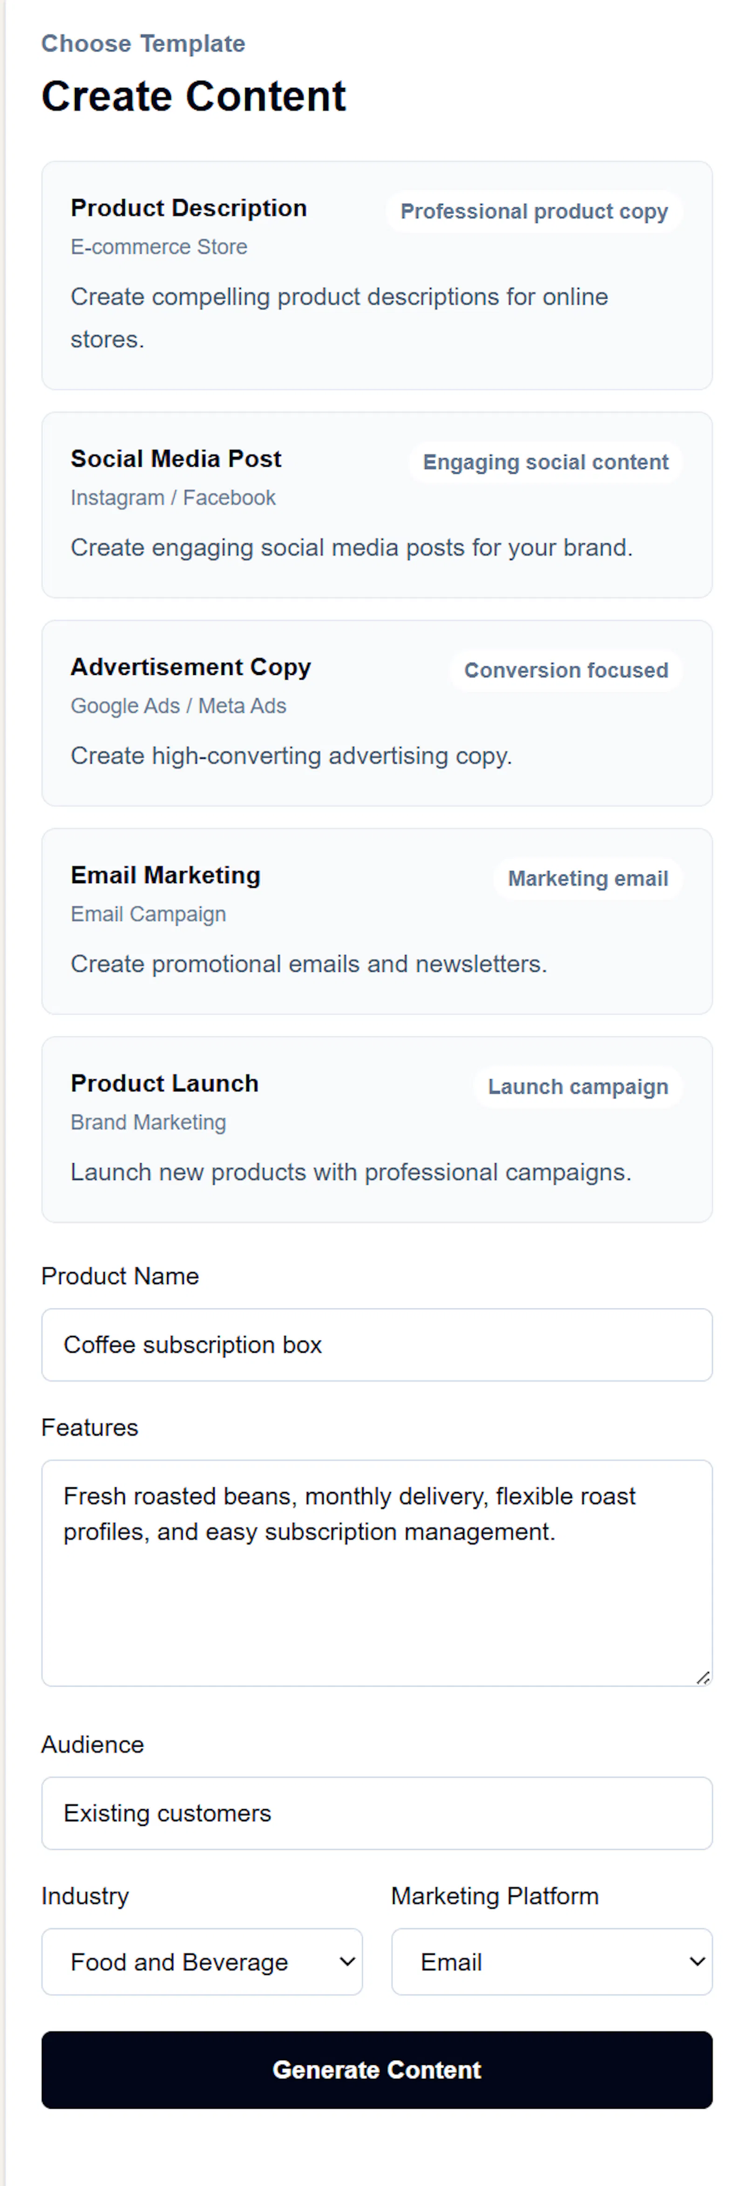The image size is (745, 2186).
Task: Click inside the Features text area
Action: [377, 1573]
